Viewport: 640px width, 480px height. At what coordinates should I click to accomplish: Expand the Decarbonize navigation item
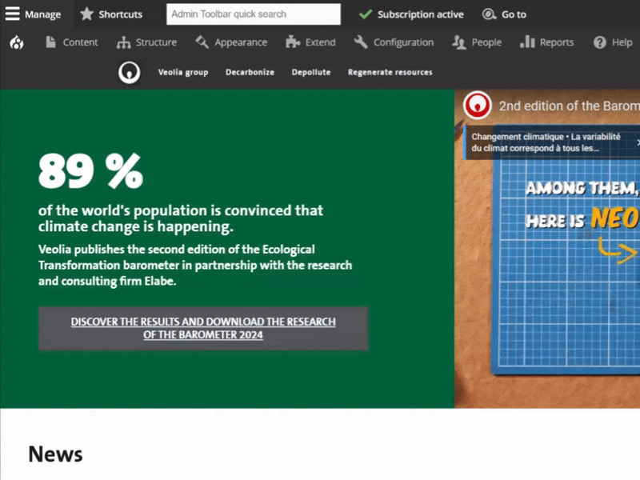[x=250, y=73]
